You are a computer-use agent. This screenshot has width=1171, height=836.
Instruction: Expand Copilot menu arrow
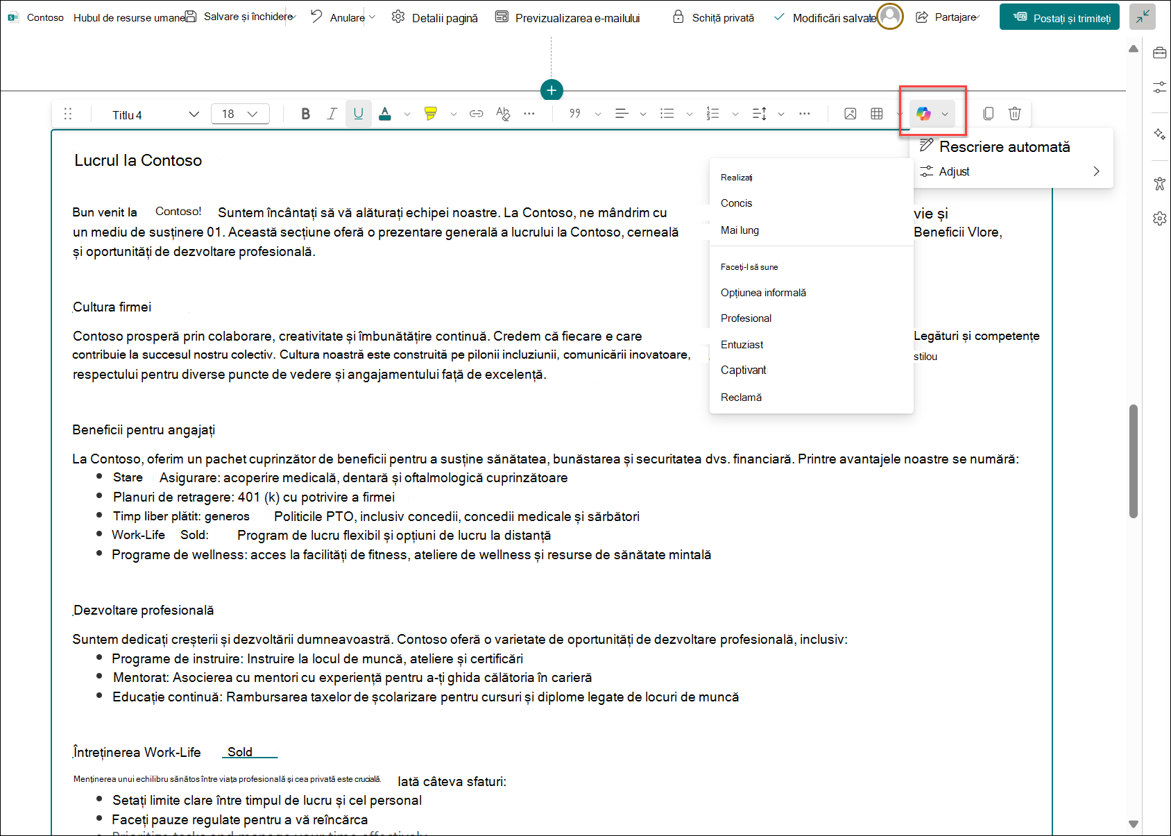click(x=945, y=114)
